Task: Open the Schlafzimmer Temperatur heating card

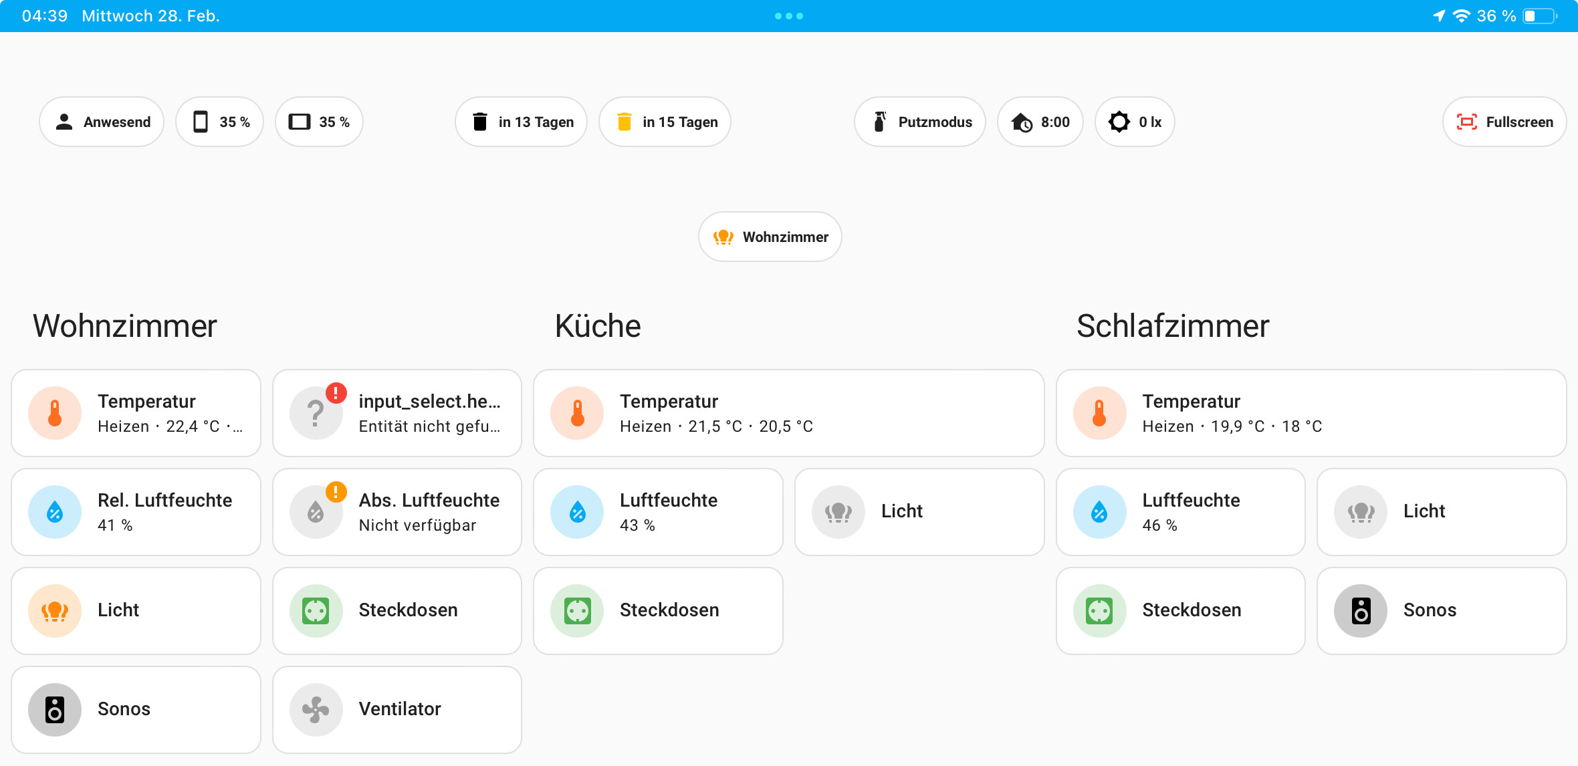Action: click(x=1311, y=413)
